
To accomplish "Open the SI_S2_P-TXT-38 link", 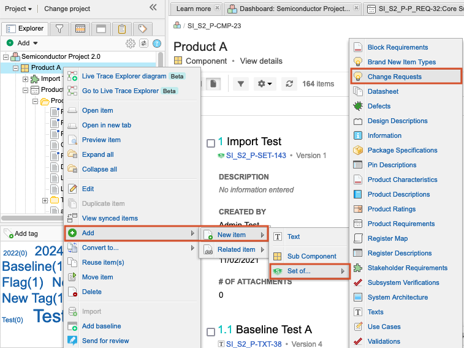I will (254, 344).
